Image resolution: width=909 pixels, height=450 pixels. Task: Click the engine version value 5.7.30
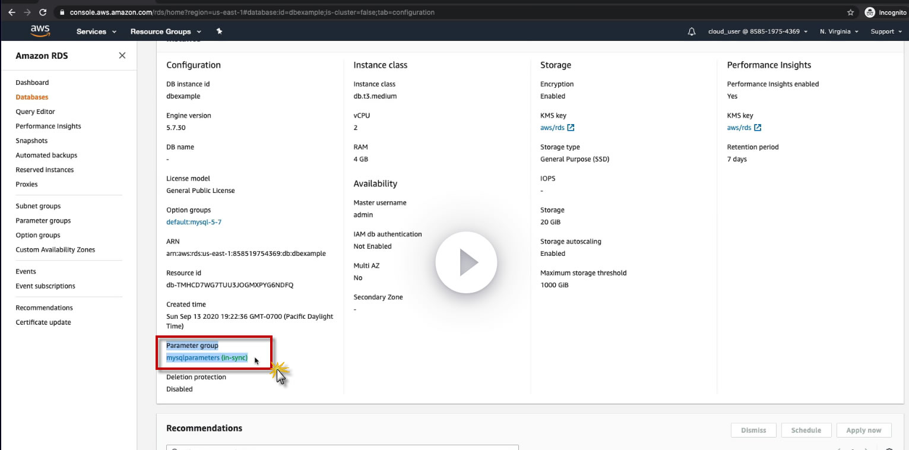[177, 128]
